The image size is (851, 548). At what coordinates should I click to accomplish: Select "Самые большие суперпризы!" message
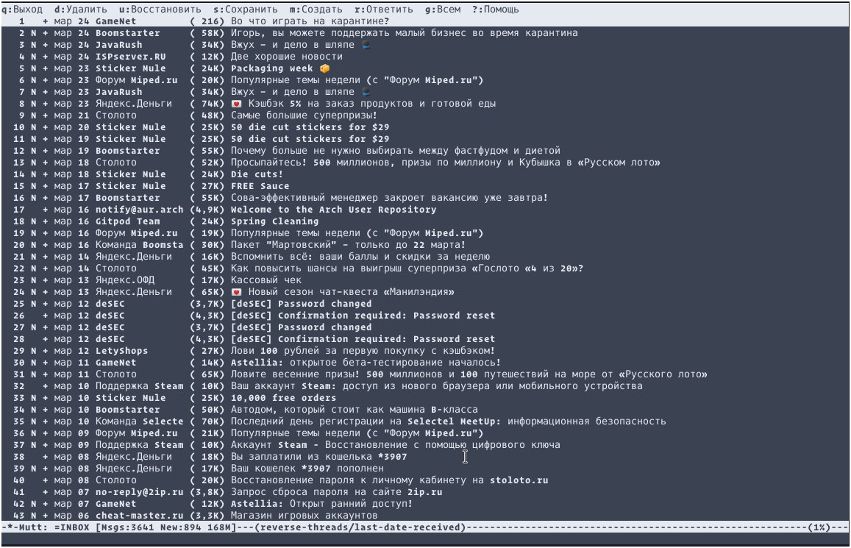coord(425,115)
